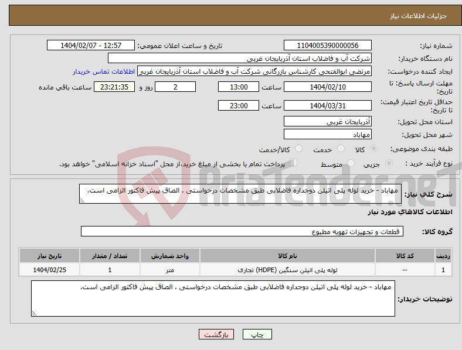Click the need date cell 1404/02/25
462x350 pixels.
[x=49, y=270]
